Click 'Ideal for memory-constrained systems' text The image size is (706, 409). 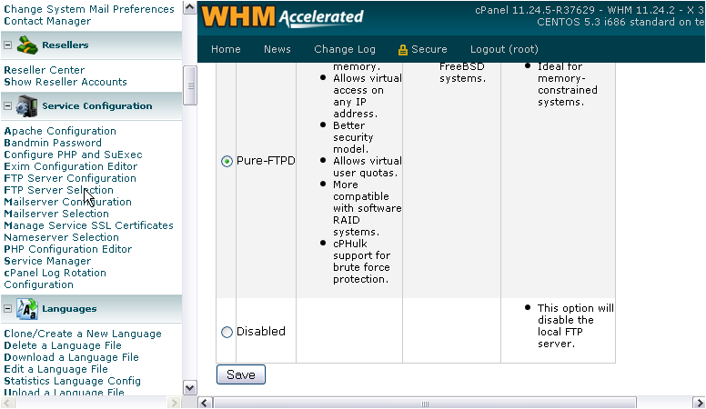[x=568, y=85]
